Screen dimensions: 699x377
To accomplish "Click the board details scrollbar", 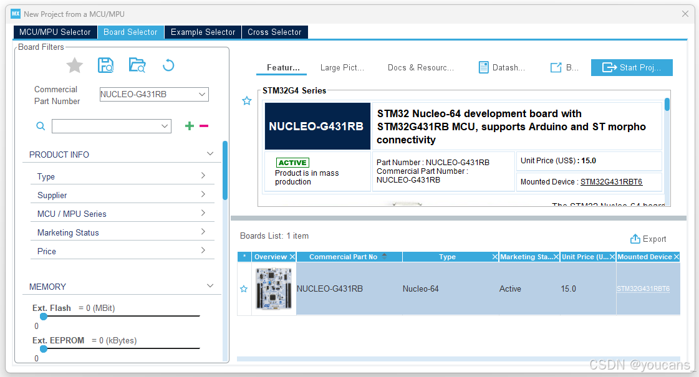I will pyautogui.click(x=667, y=105).
